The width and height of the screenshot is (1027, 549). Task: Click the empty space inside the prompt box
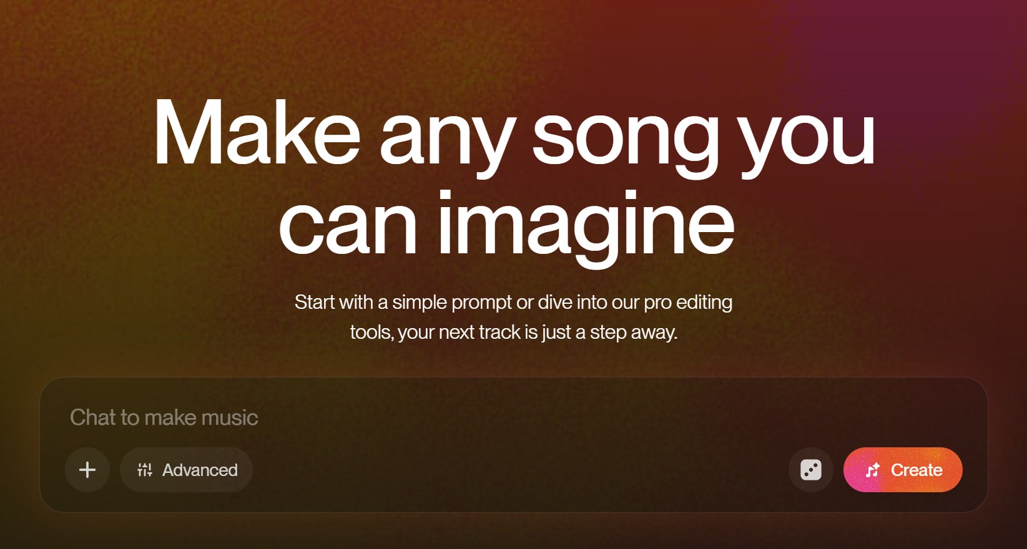point(518,470)
